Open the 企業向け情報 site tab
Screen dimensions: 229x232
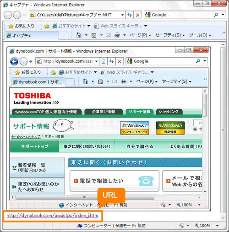point(104,112)
